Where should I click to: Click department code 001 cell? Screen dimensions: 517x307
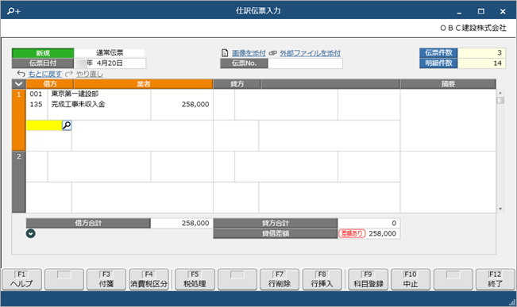point(36,94)
